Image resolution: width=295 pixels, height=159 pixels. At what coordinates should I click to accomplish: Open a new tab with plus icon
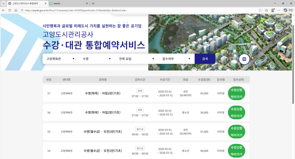click(x=93, y=3)
